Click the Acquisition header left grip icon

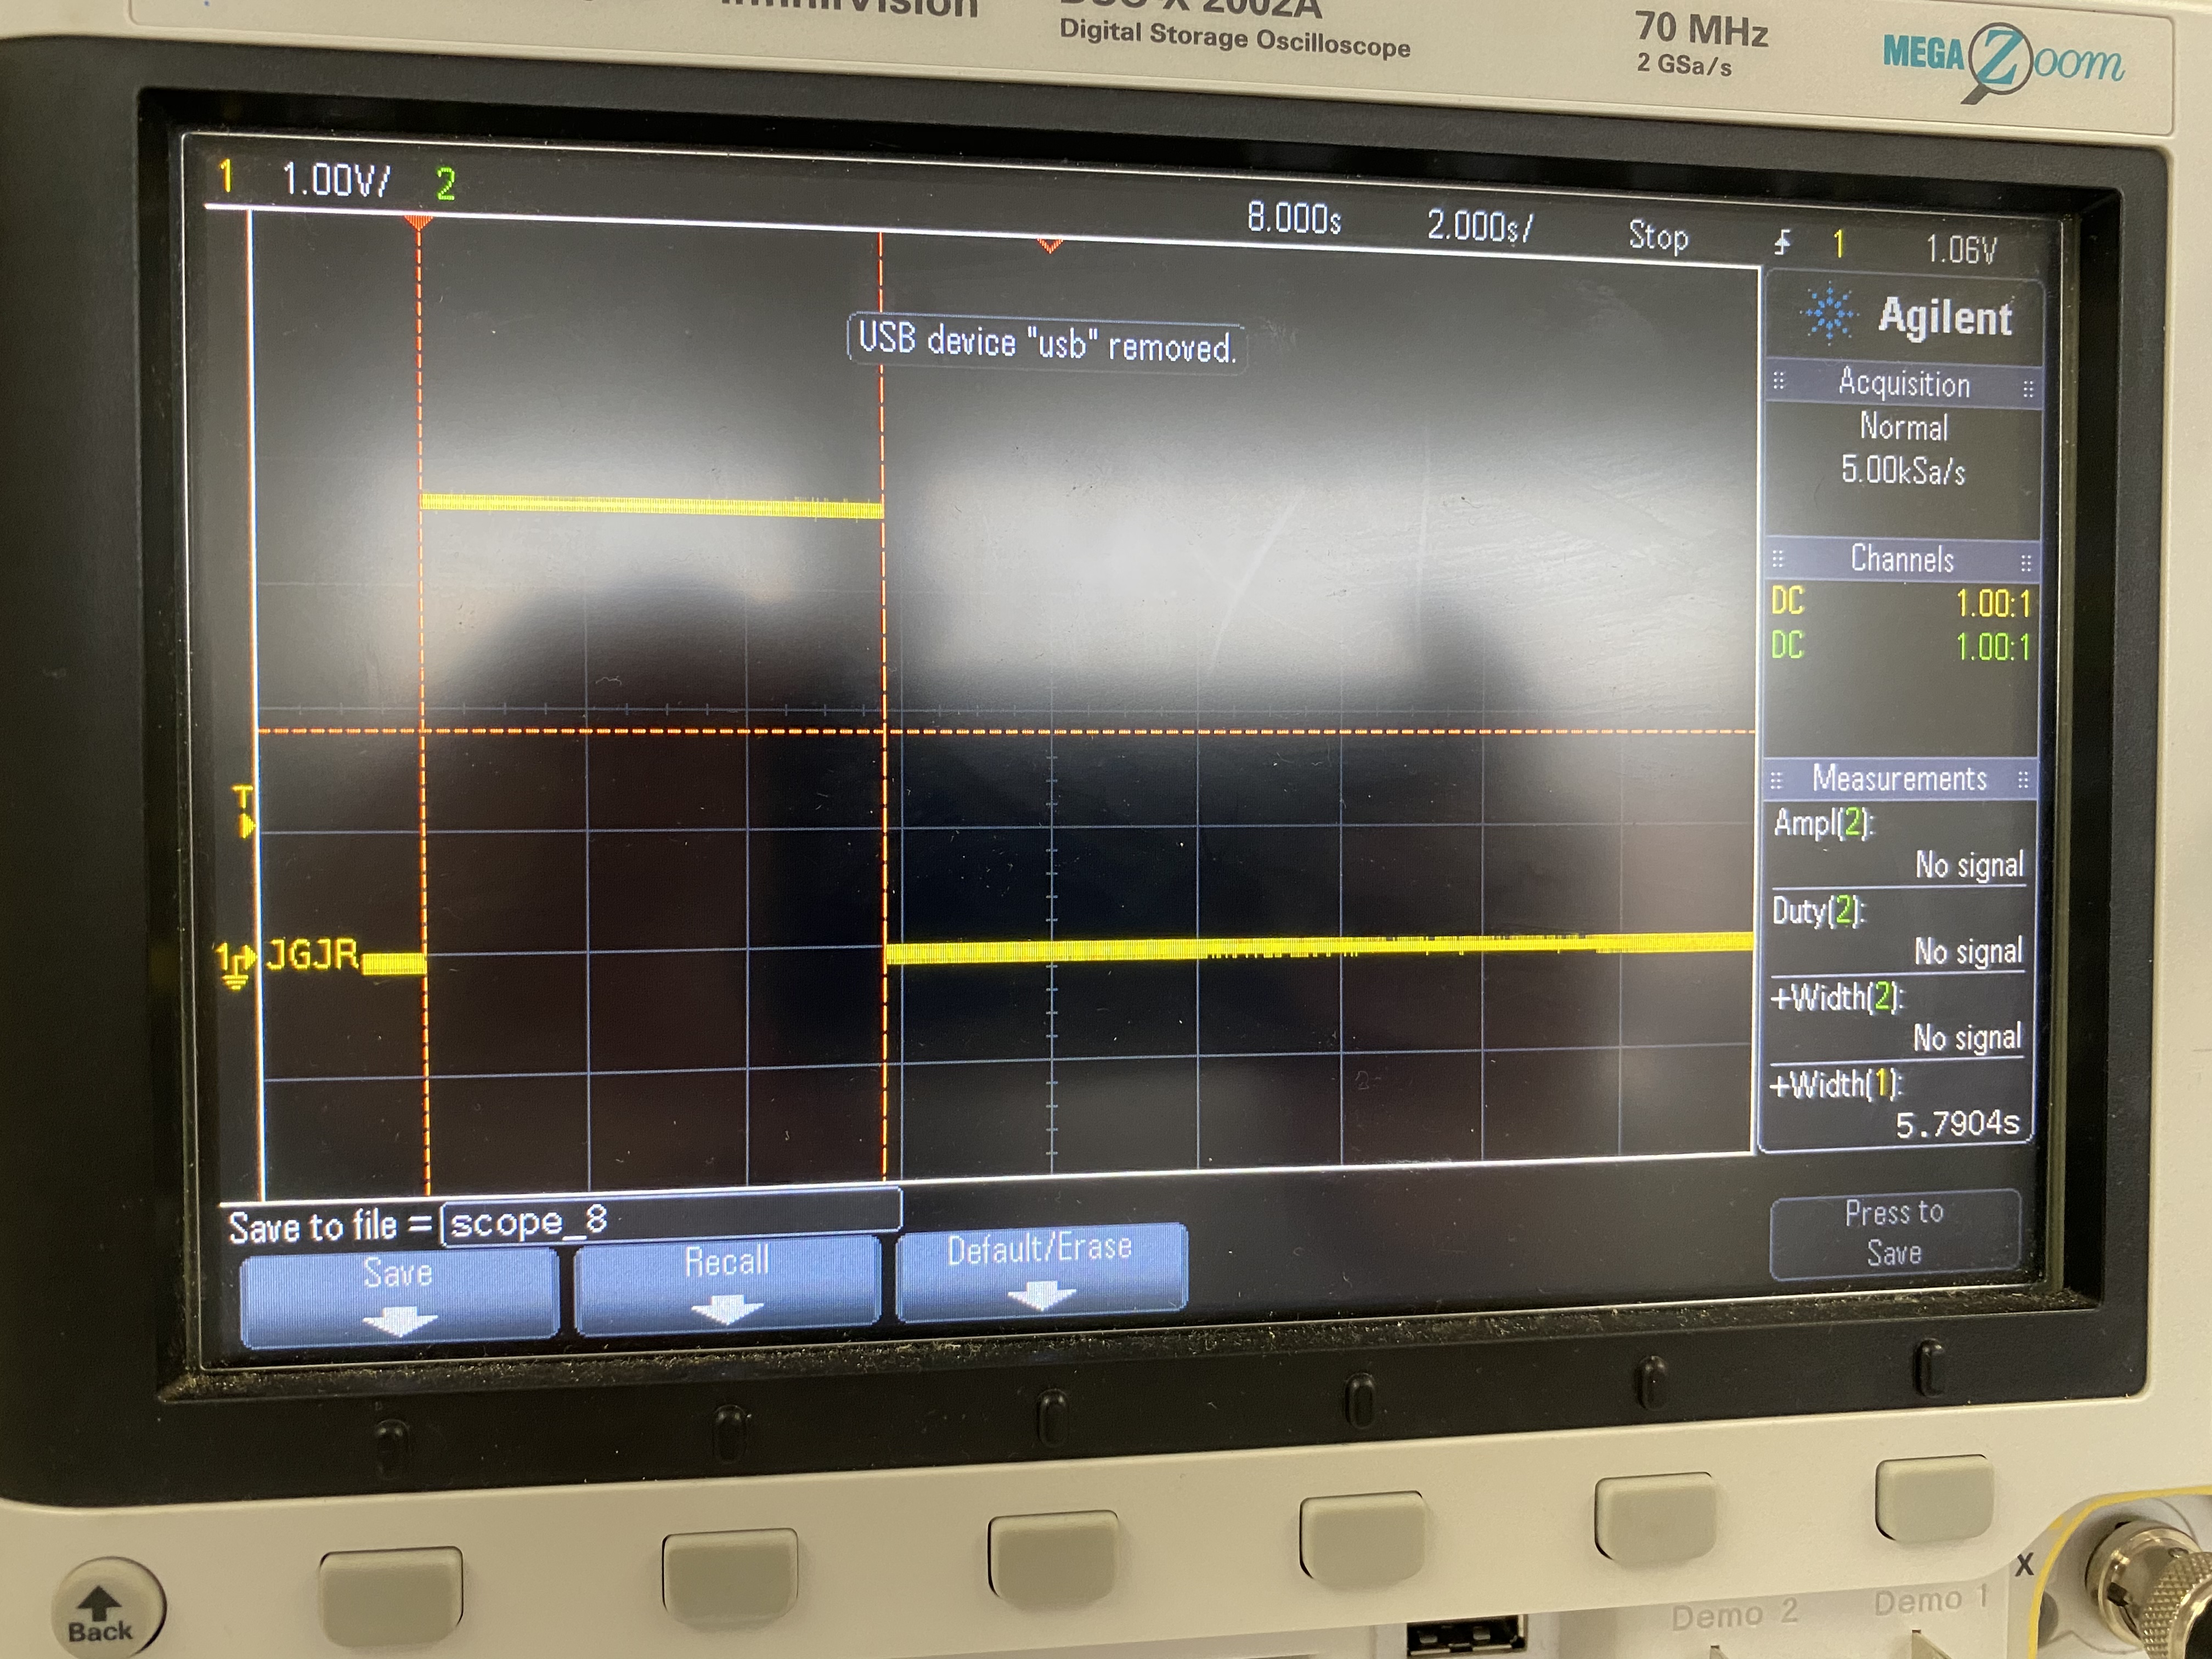click(1778, 380)
